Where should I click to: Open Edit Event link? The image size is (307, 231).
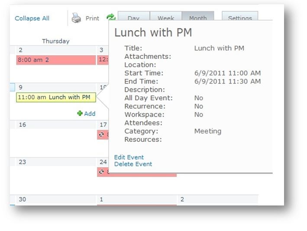click(x=129, y=157)
